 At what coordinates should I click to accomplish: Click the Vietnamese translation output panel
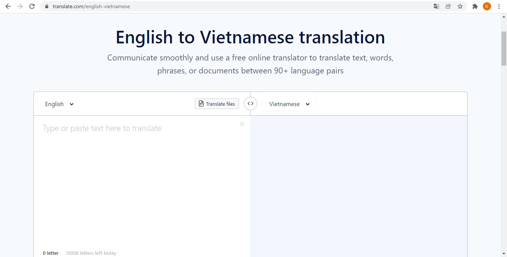[x=359, y=185]
